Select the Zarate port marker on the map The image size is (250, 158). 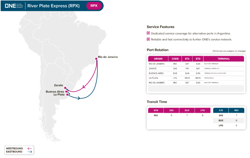click(65, 88)
